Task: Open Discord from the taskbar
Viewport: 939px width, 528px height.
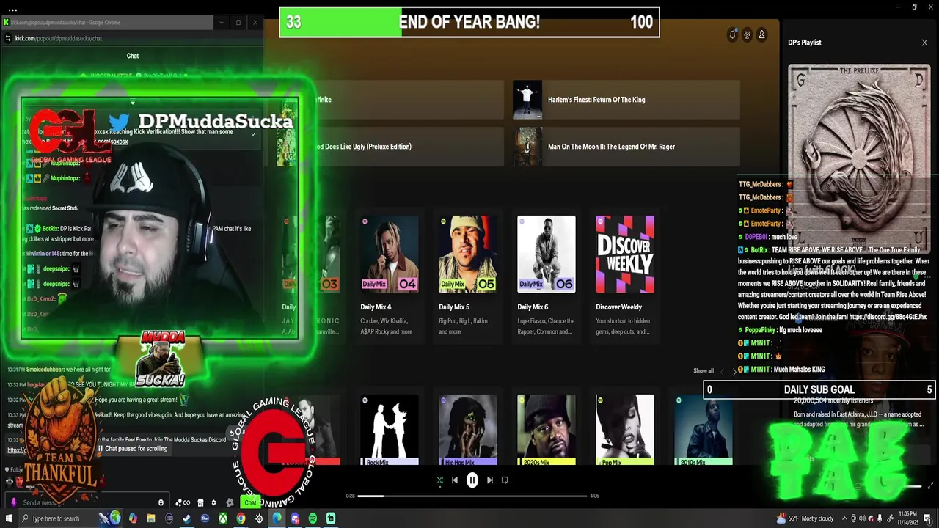Action: 295,518
